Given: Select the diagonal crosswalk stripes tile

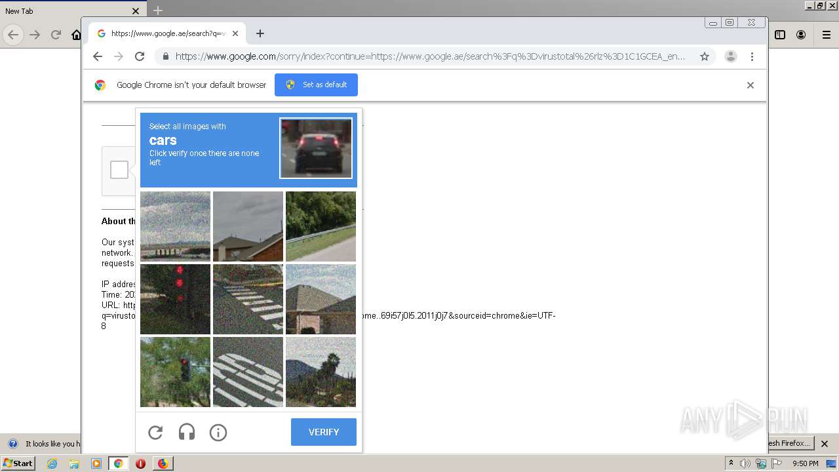Looking at the screenshot, I should (248, 299).
